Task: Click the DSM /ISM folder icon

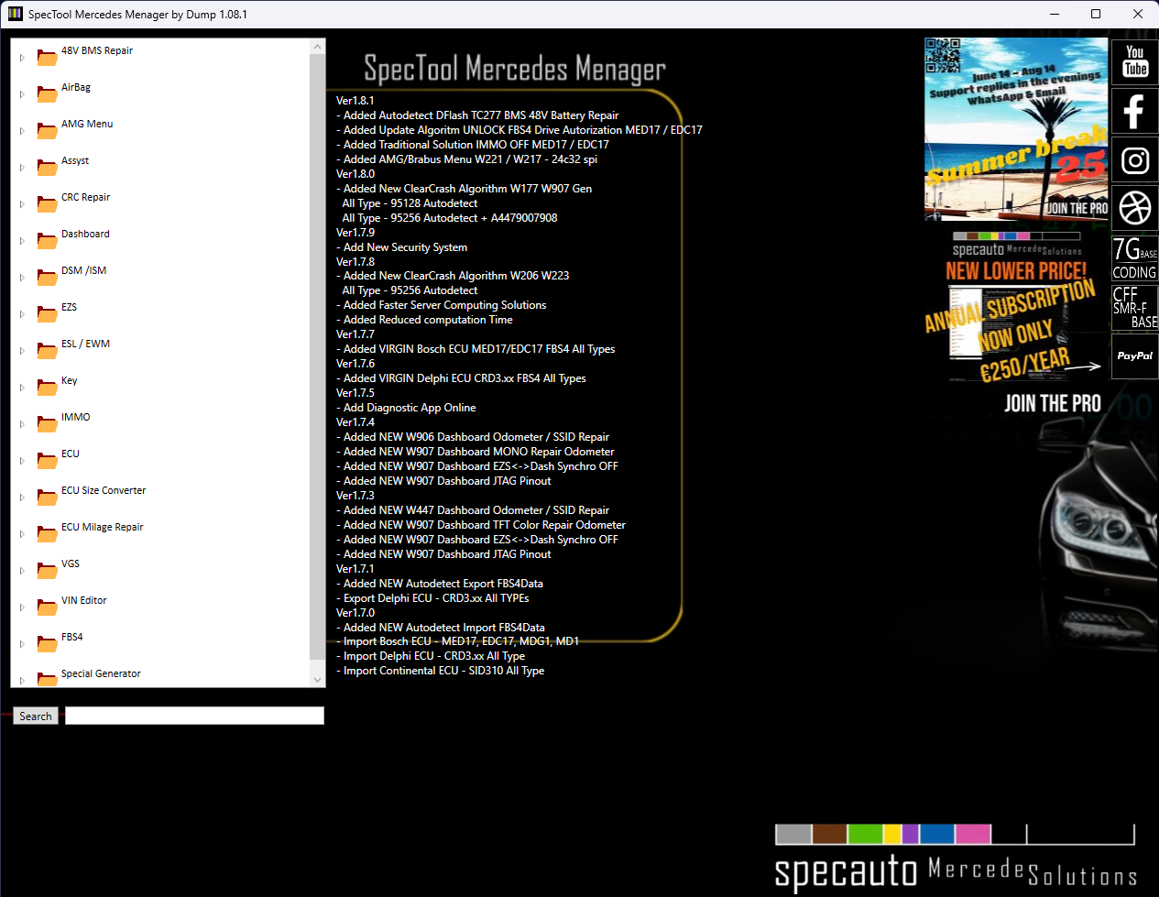Action: 47,278
